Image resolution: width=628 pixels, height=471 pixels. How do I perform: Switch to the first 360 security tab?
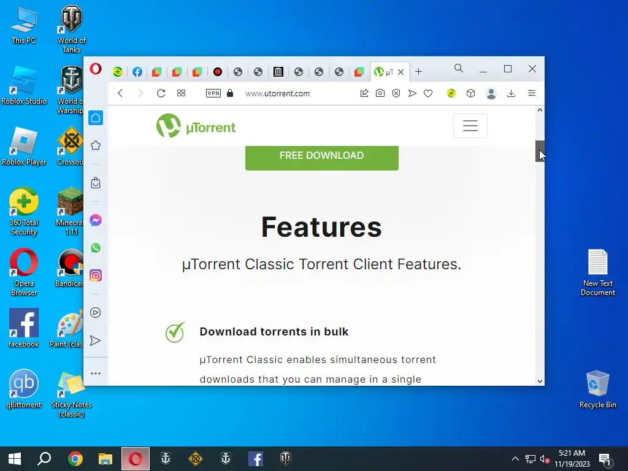coord(117,72)
